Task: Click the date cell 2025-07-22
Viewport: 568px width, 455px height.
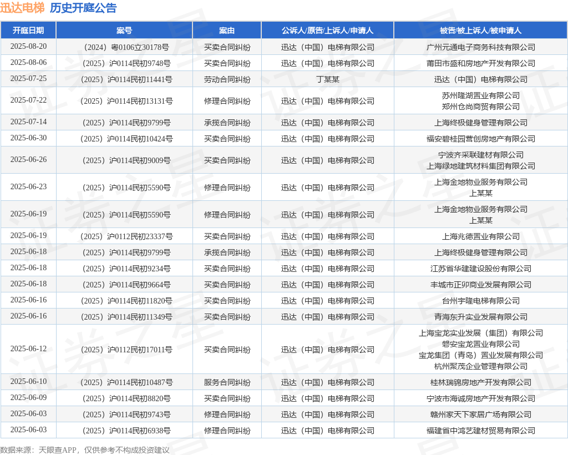Action: [28, 100]
